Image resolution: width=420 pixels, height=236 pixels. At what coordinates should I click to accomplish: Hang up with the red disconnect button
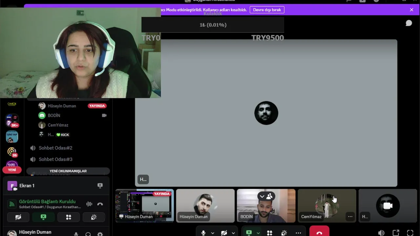coord(319,231)
